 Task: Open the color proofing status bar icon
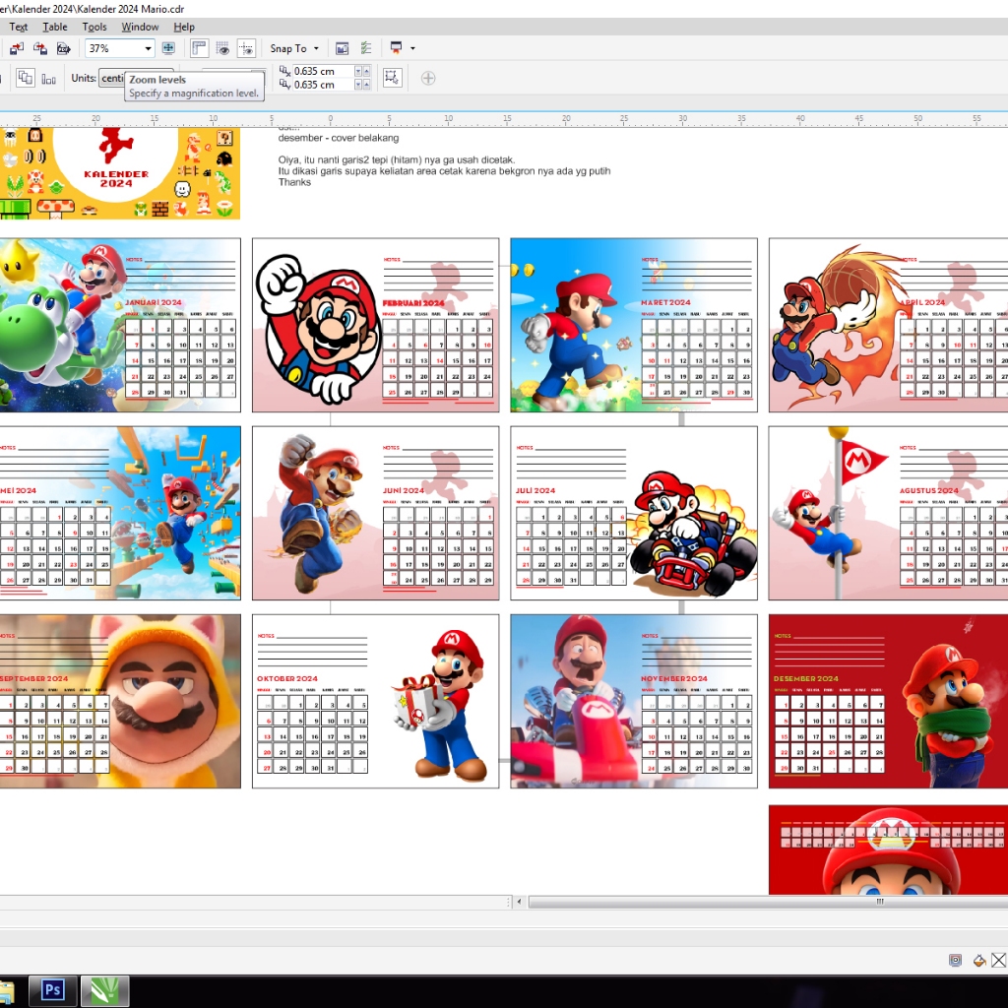955,961
